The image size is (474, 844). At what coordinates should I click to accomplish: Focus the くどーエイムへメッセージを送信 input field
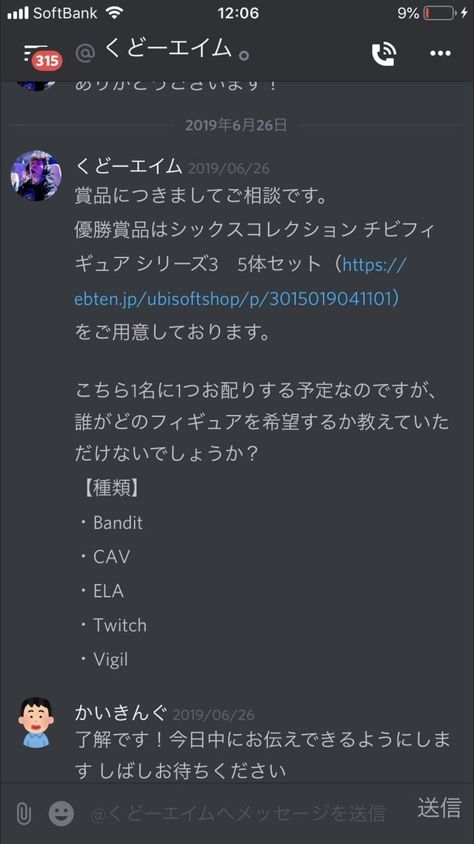238,814
